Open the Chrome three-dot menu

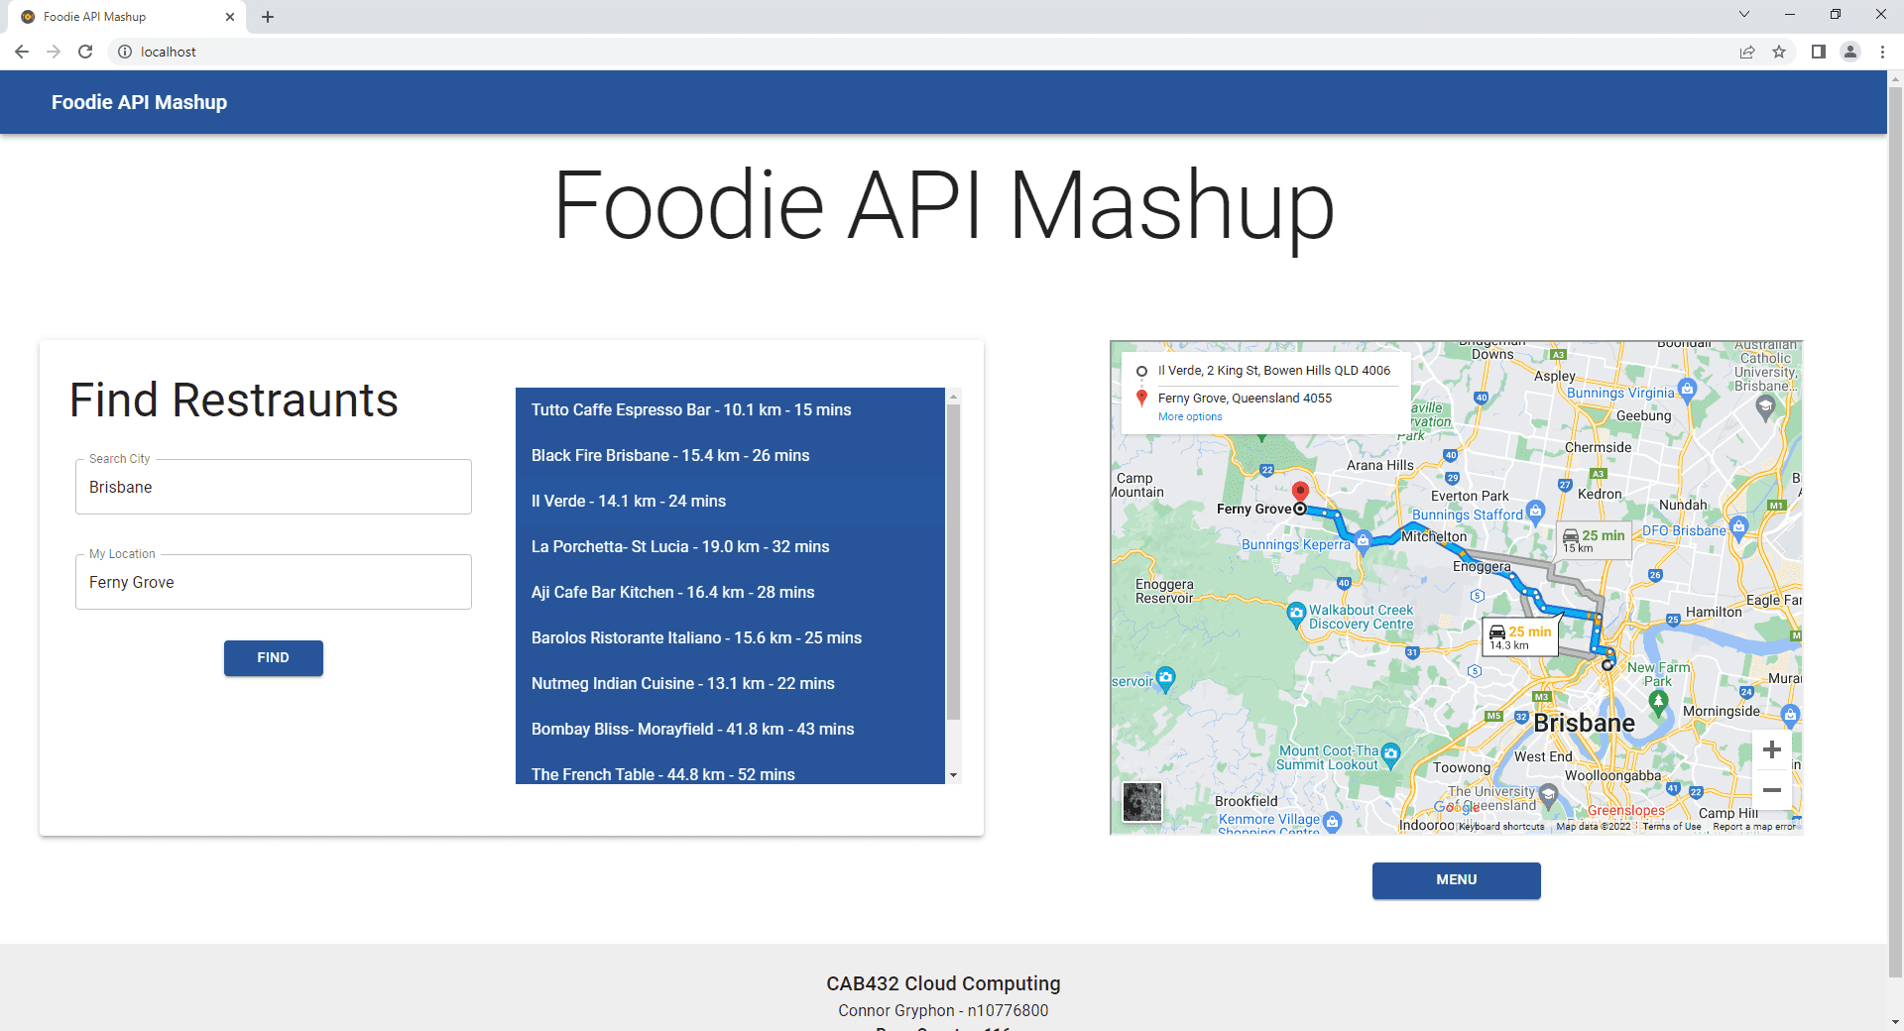click(1882, 52)
